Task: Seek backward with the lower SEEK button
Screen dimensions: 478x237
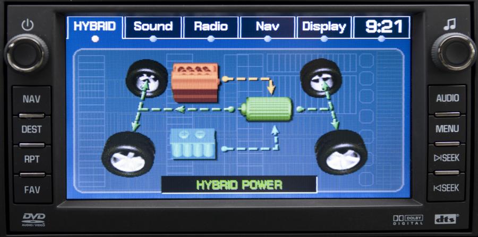Action: [x=447, y=188]
